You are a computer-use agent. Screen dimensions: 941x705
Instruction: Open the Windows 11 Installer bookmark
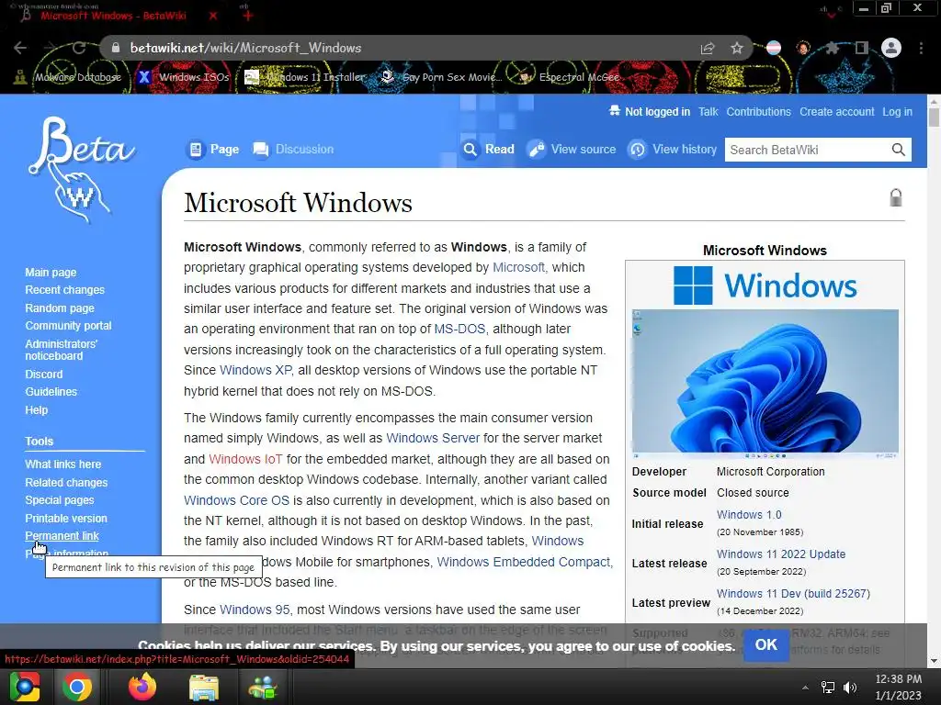(x=305, y=77)
